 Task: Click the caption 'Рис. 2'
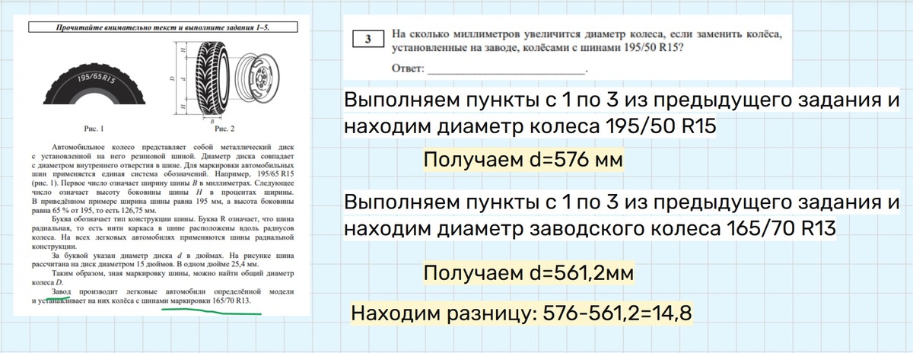[x=226, y=129]
